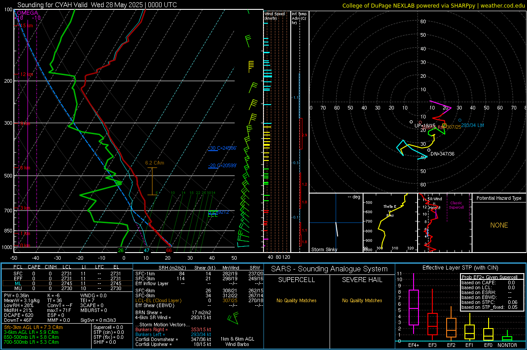The width and height of the screenshot is (527, 350).
Task: Click the 'Theta-E v. Pres' inset label
Action: coord(390,211)
